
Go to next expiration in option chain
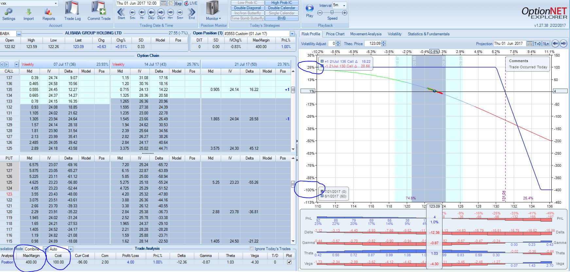click(7, 64)
